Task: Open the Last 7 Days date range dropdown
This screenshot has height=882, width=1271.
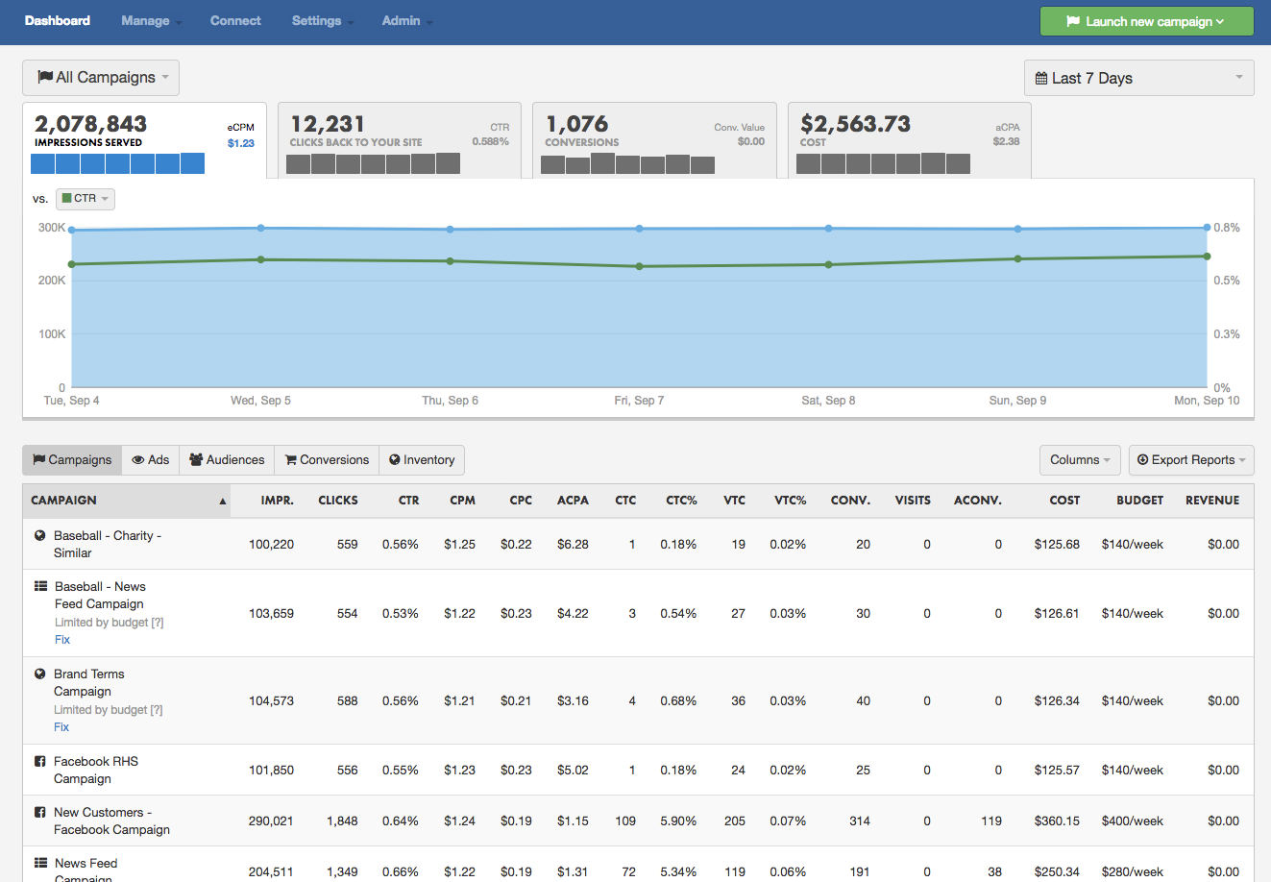Action: tap(1139, 78)
